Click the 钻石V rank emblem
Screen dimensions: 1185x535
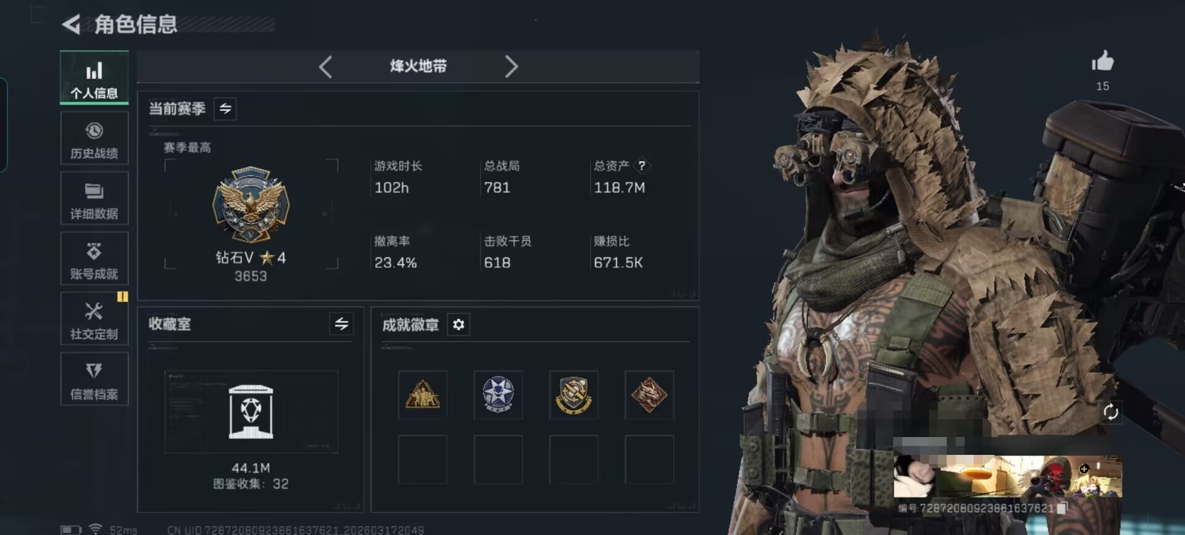click(251, 205)
